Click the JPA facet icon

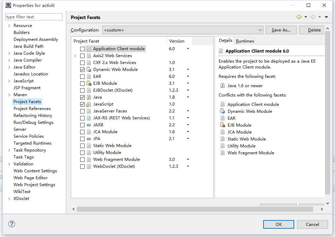89,139
